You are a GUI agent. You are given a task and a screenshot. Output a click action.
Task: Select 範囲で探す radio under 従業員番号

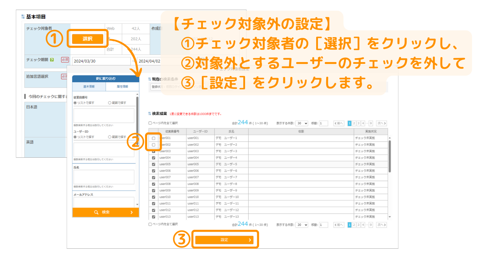coord(110,103)
